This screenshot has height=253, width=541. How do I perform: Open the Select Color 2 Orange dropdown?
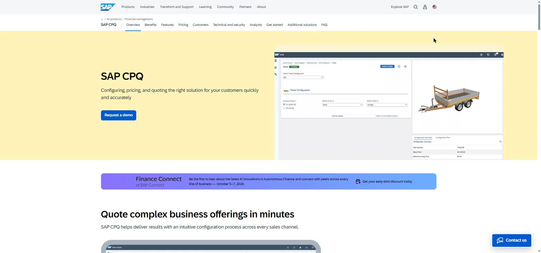pyautogui.click(x=387, y=105)
